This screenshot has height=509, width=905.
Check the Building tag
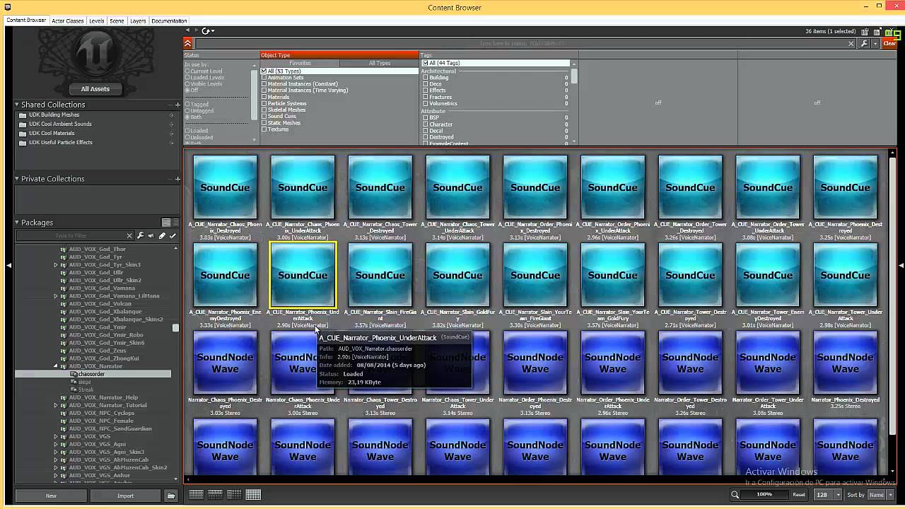[x=426, y=78]
